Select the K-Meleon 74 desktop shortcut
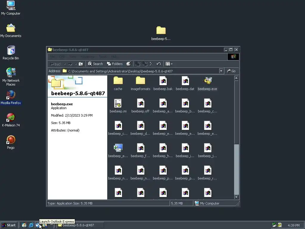 click(11, 120)
